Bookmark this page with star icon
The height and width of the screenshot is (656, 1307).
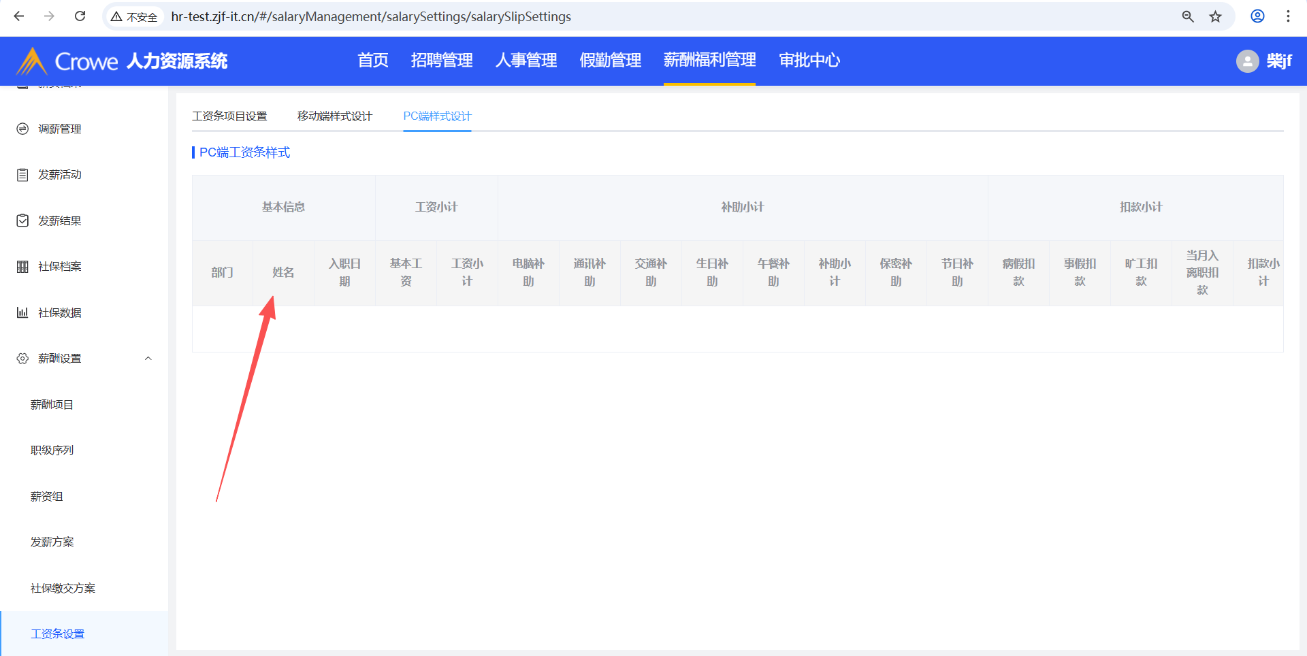pyautogui.click(x=1215, y=16)
